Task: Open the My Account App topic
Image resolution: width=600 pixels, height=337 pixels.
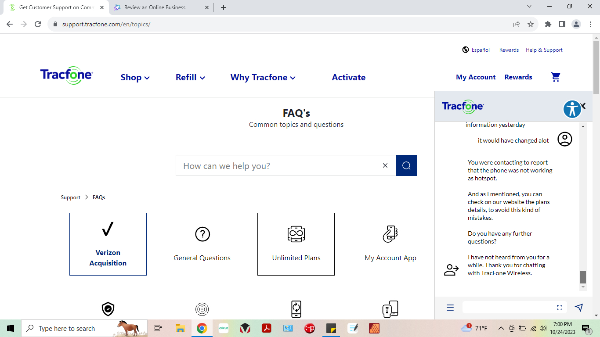Action: point(390,244)
